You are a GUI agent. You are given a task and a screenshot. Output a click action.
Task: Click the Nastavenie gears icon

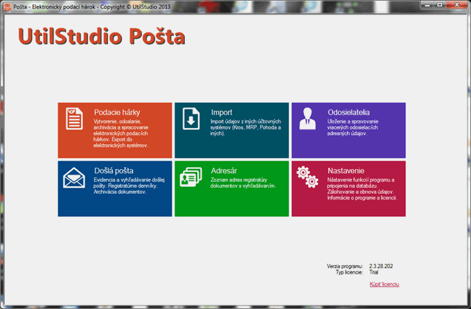tap(308, 177)
